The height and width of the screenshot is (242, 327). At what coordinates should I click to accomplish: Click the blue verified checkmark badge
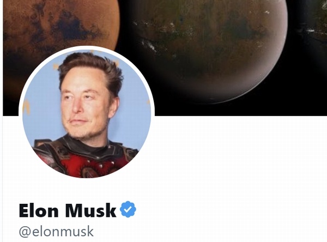click(x=128, y=209)
